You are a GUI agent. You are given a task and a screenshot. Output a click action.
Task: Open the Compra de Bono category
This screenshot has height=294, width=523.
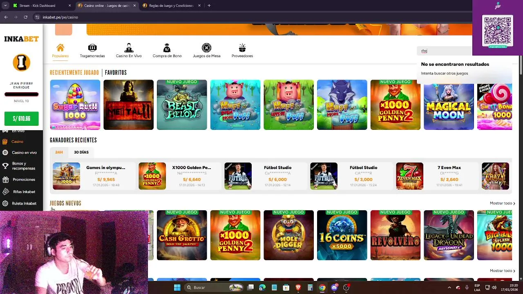point(167,51)
